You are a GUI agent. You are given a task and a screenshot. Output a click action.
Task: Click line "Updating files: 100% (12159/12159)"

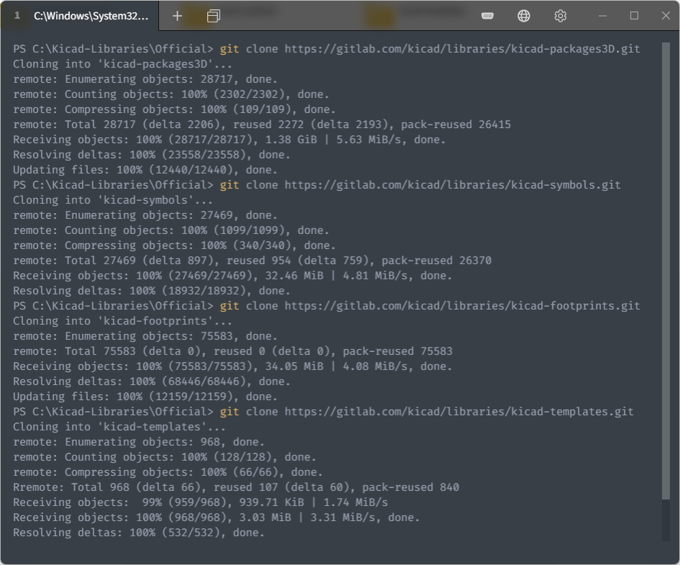145,397
